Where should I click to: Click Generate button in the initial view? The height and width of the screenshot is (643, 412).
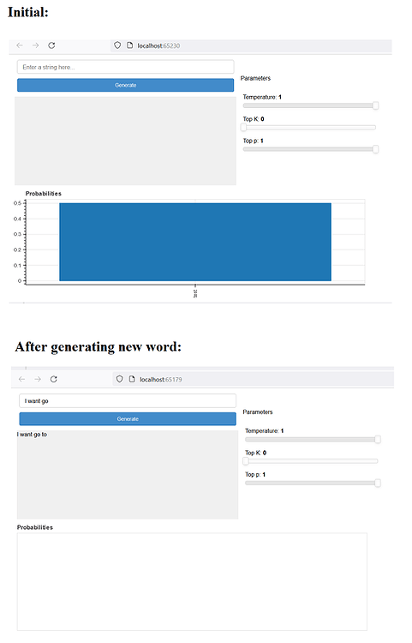pos(126,85)
